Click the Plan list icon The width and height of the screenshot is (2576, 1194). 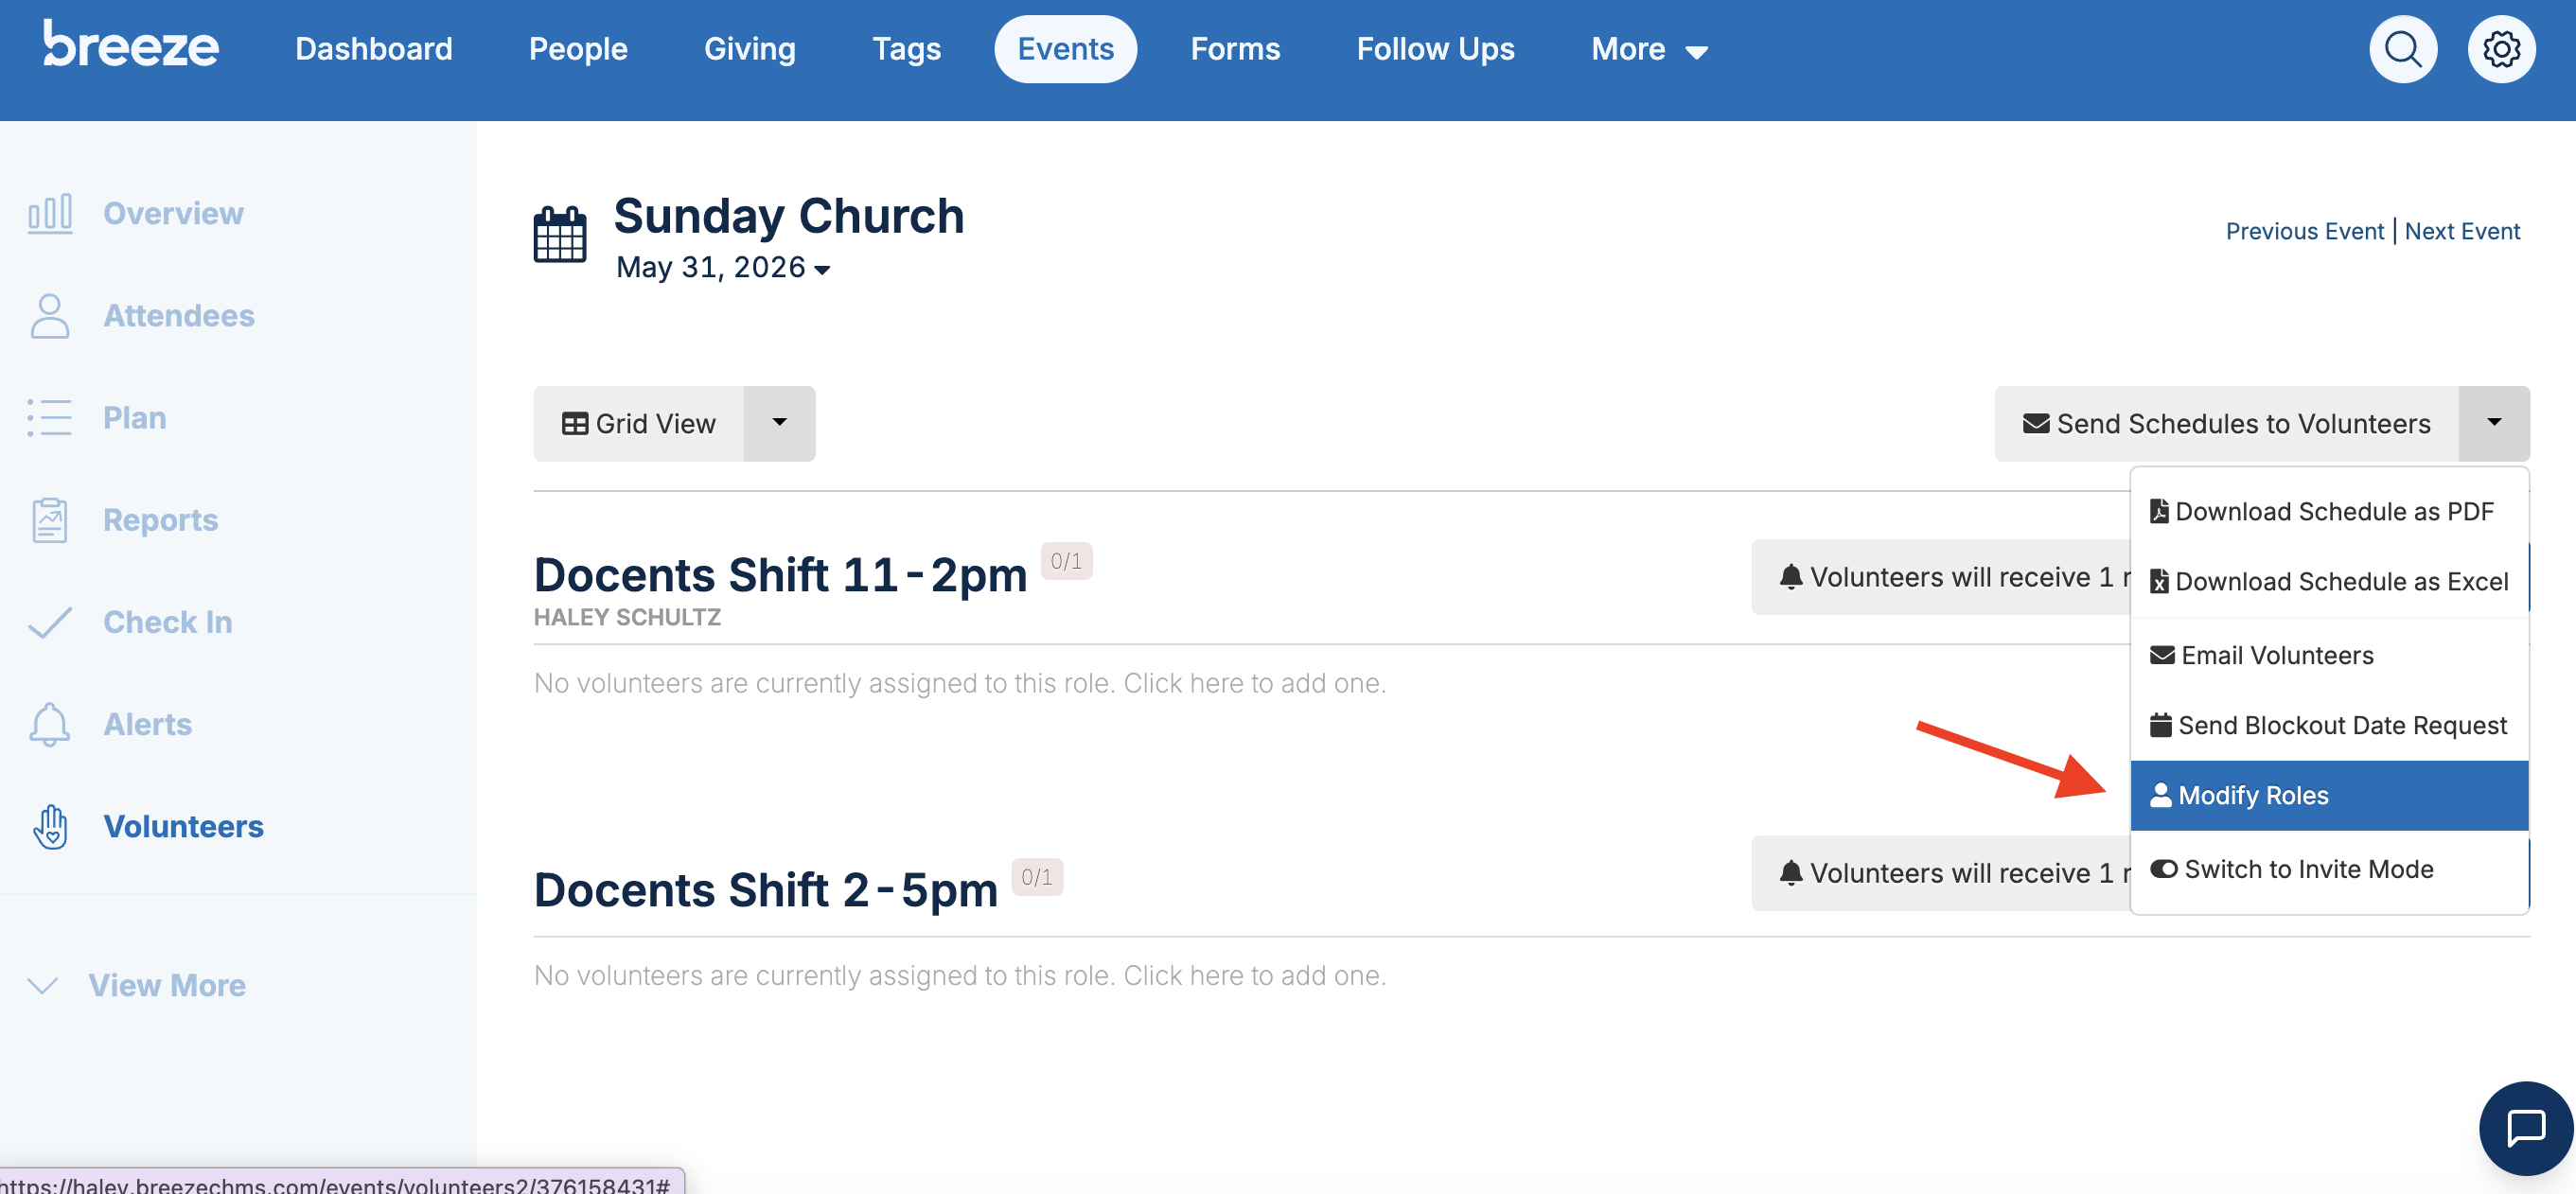click(50, 418)
